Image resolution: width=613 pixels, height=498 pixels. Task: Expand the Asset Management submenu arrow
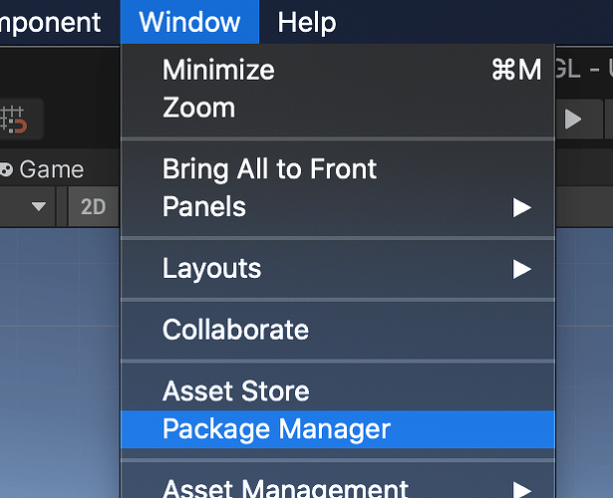[x=521, y=488]
